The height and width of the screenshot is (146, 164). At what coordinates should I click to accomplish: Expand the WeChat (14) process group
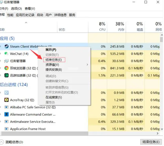point(1,54)
